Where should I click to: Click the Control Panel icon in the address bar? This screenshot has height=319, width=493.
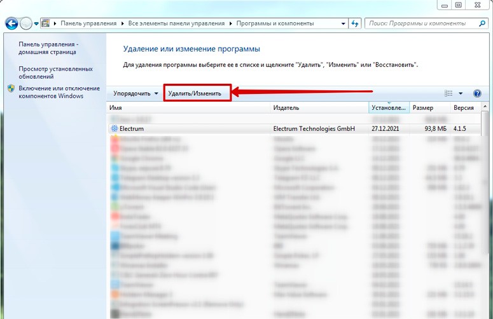46,24
